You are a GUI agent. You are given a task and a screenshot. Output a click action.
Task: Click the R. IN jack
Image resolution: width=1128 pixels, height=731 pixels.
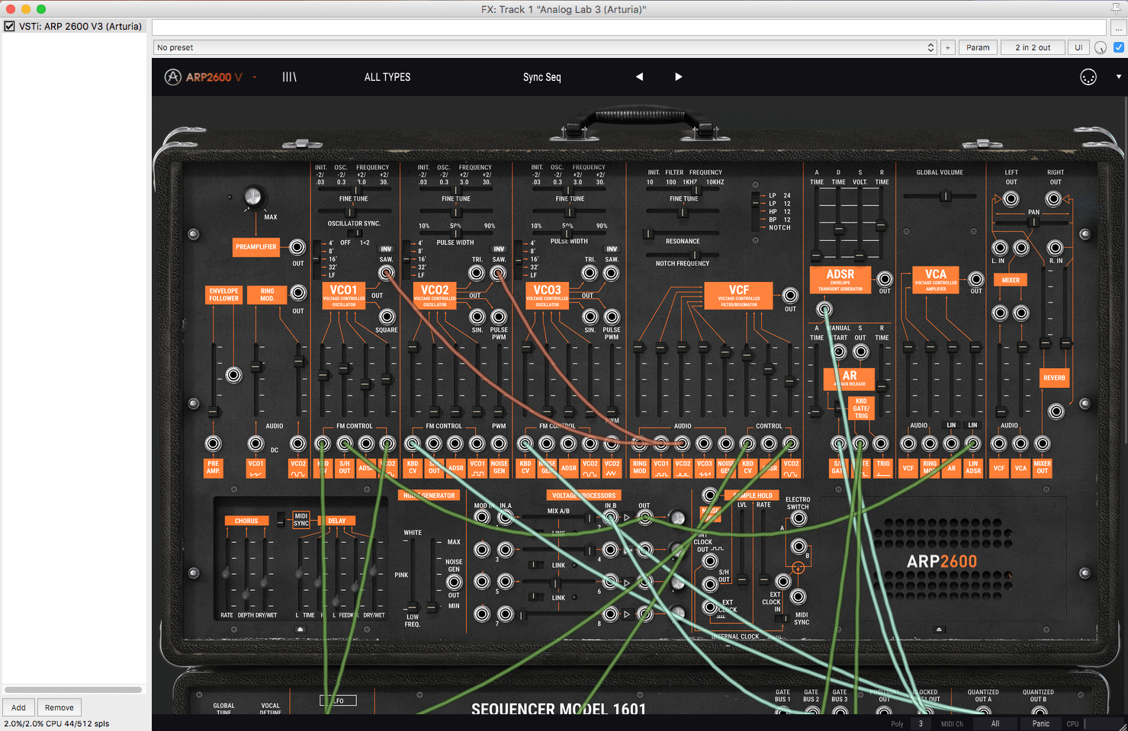point(1055,248)
